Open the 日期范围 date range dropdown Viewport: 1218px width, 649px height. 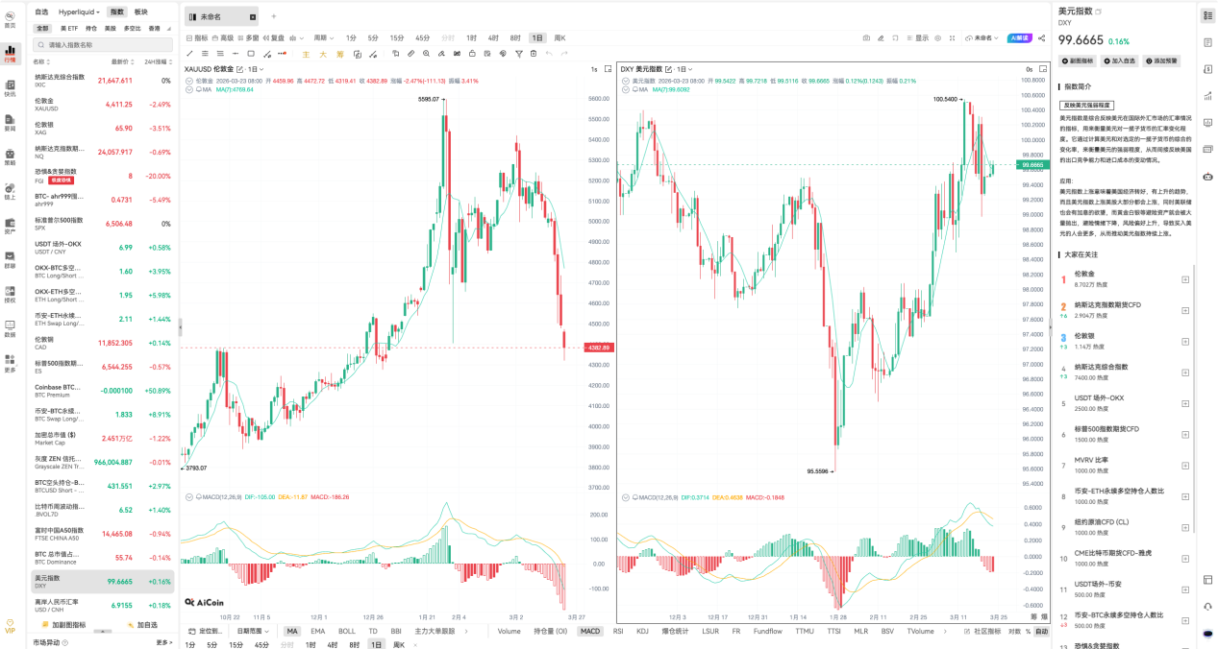click(x=254, y=631)
